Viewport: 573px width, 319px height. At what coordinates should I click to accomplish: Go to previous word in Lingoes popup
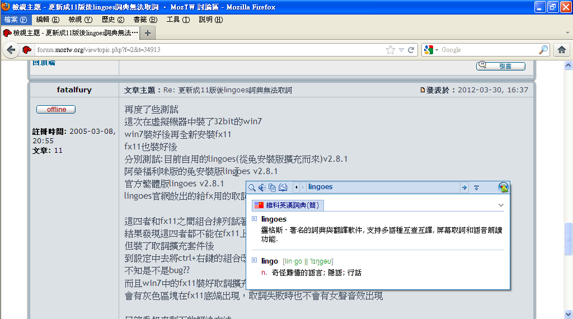click(x=297, y=187)
